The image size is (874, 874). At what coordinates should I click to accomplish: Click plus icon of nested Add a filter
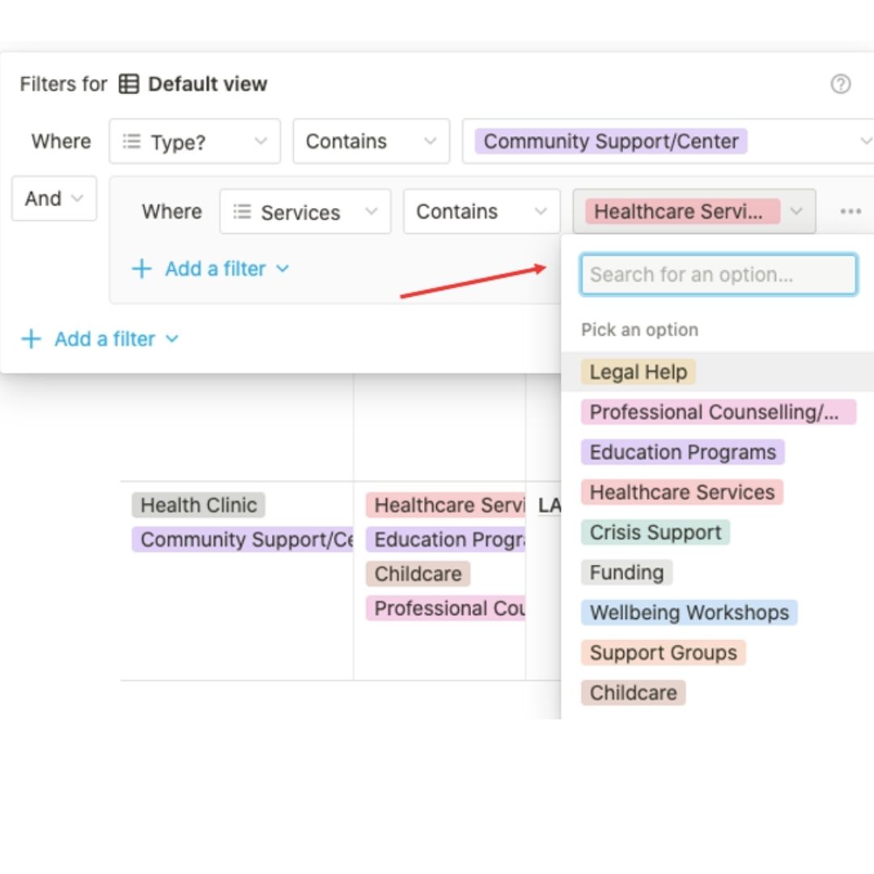[x=142, y=269]
